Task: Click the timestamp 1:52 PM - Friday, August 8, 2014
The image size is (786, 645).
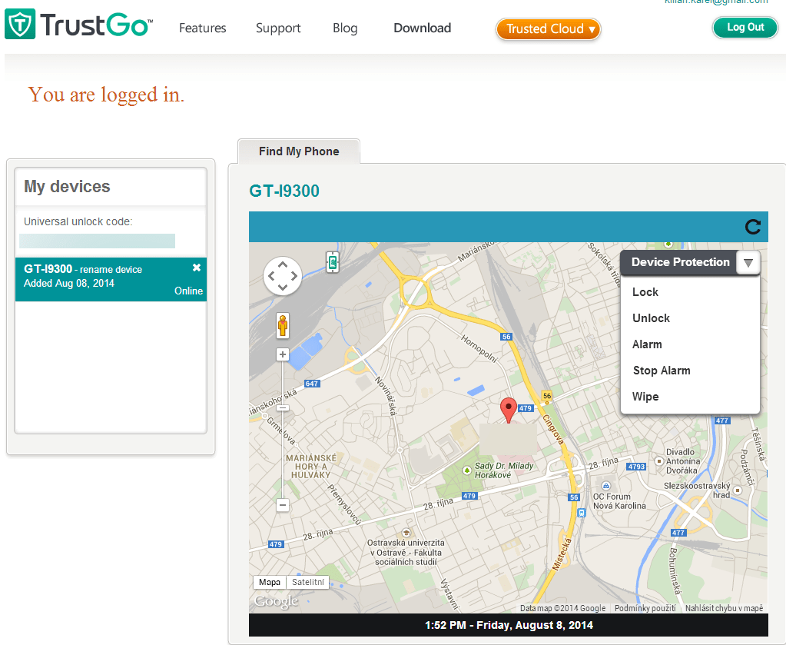Action: coord(509,626)
